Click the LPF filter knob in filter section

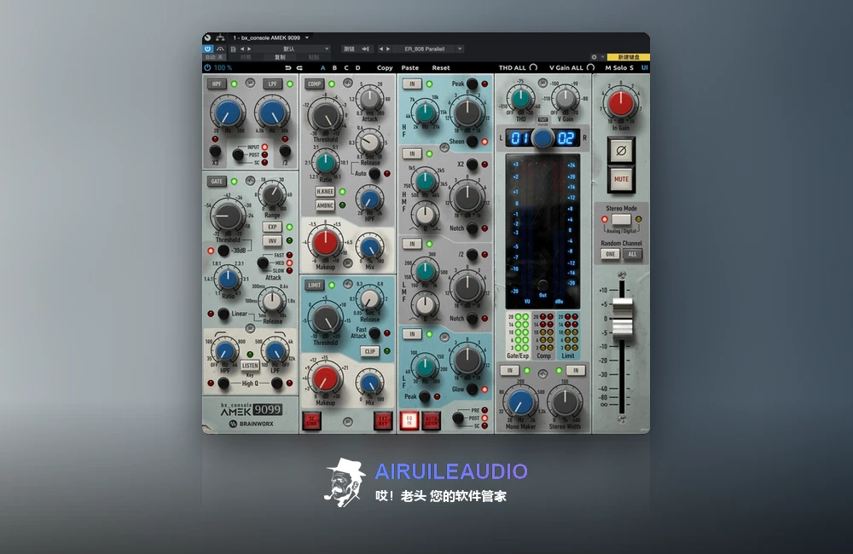pos(272,113)
